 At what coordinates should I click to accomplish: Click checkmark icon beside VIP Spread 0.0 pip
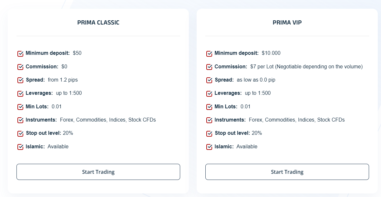pos(209,80)
